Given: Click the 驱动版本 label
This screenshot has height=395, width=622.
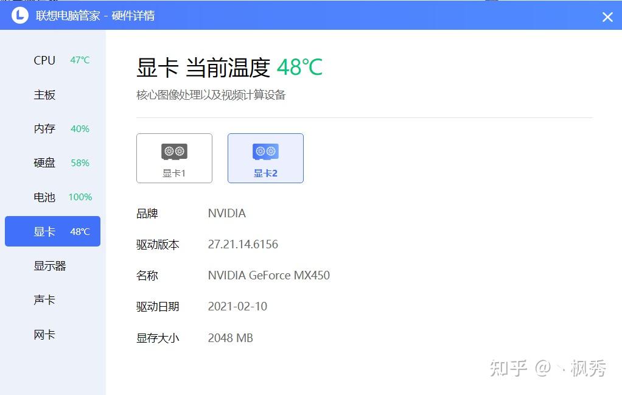Looking at the screenshot, I should (158, 244).
